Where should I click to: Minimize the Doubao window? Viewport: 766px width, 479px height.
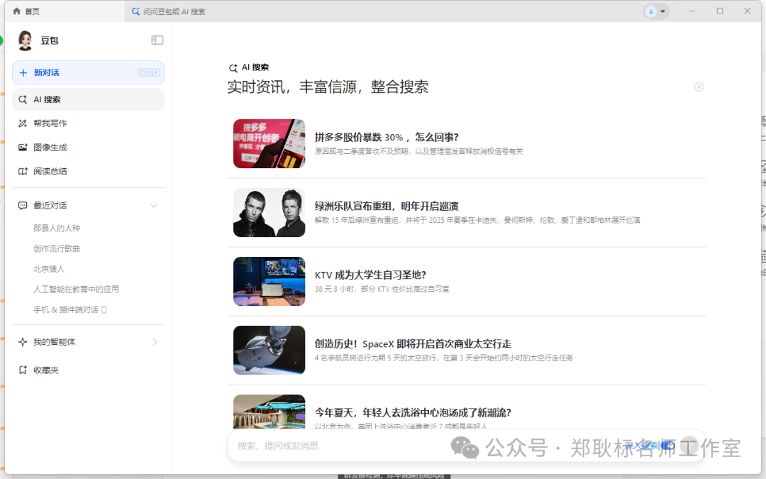pyautogui.click(x=692, y=11)
